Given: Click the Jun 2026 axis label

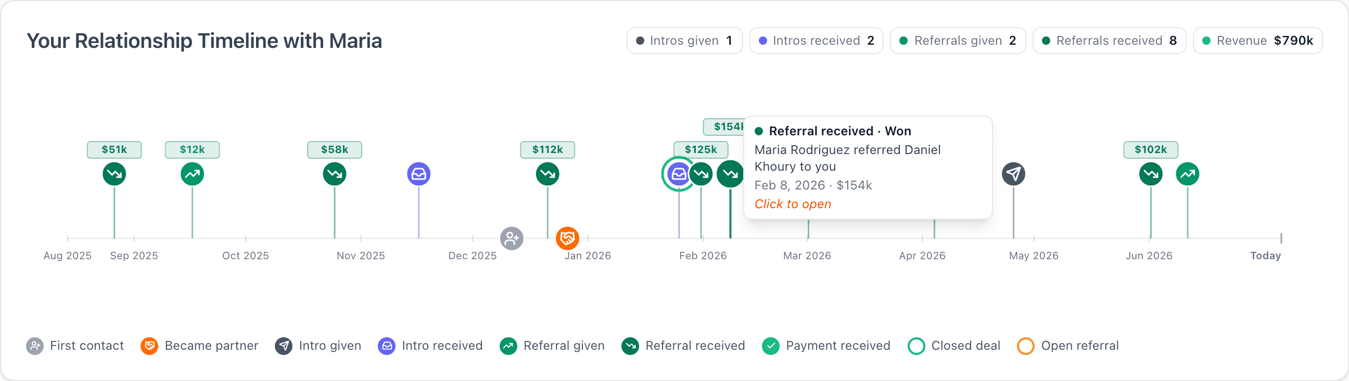Looking at the screenshot, I should click(x=1150, y=256).
